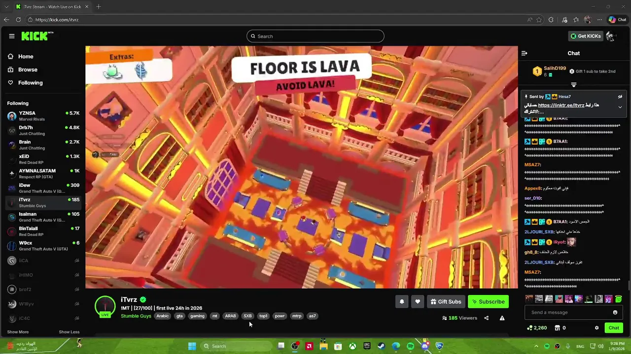This screenshot has height=354, width=631.
Task: Open Discord from the taskbar
Action: [425, 346]
